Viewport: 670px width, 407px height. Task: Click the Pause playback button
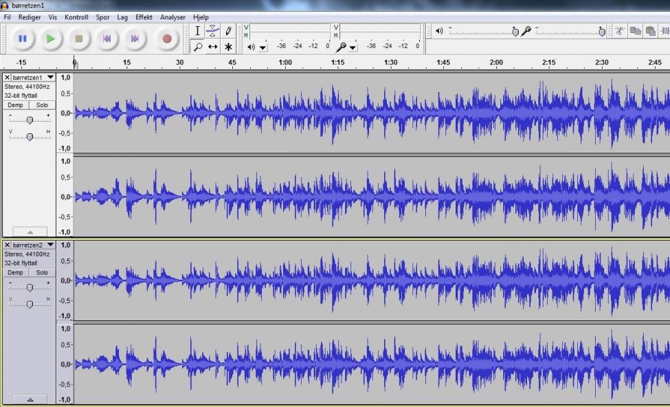[x=22, y=39]
